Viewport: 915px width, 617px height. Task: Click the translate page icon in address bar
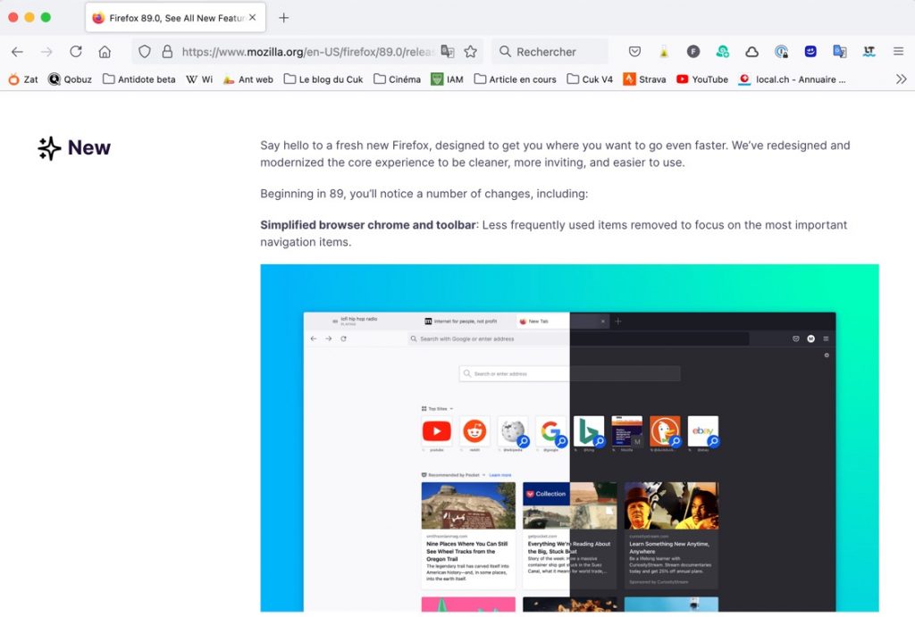click(447, 52)
